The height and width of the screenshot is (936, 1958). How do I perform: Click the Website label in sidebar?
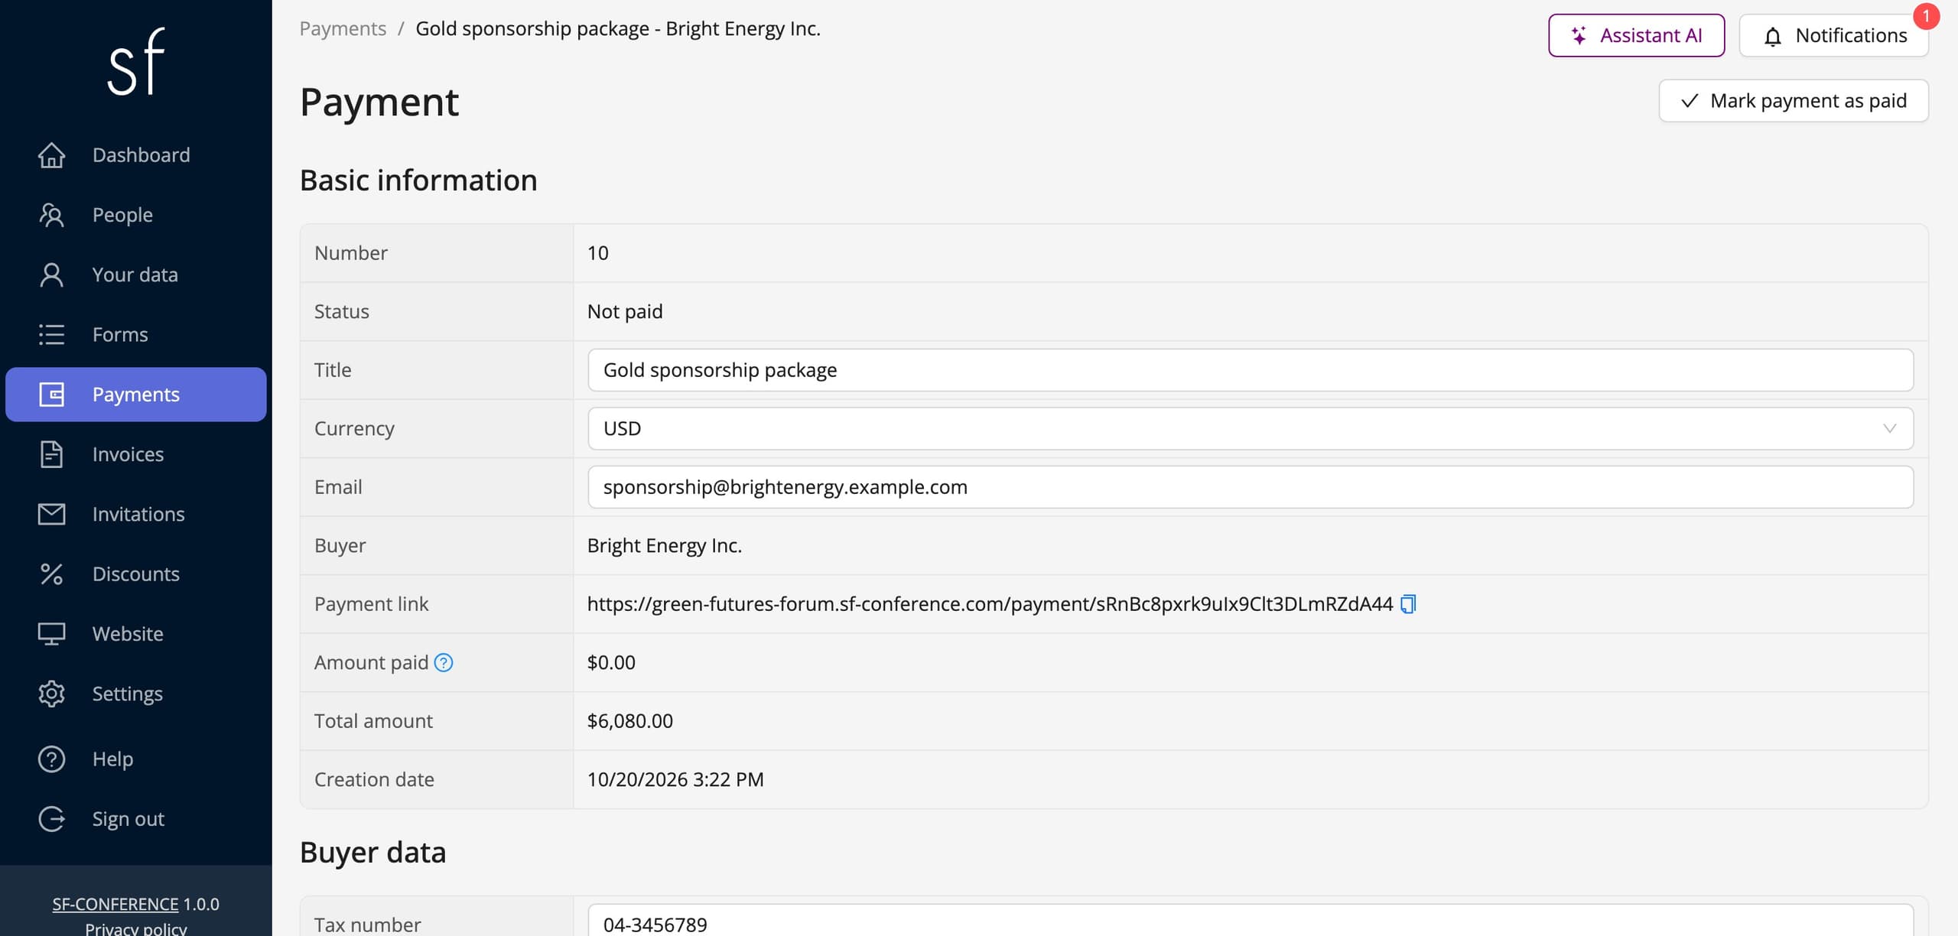click(x=128, y=634)
